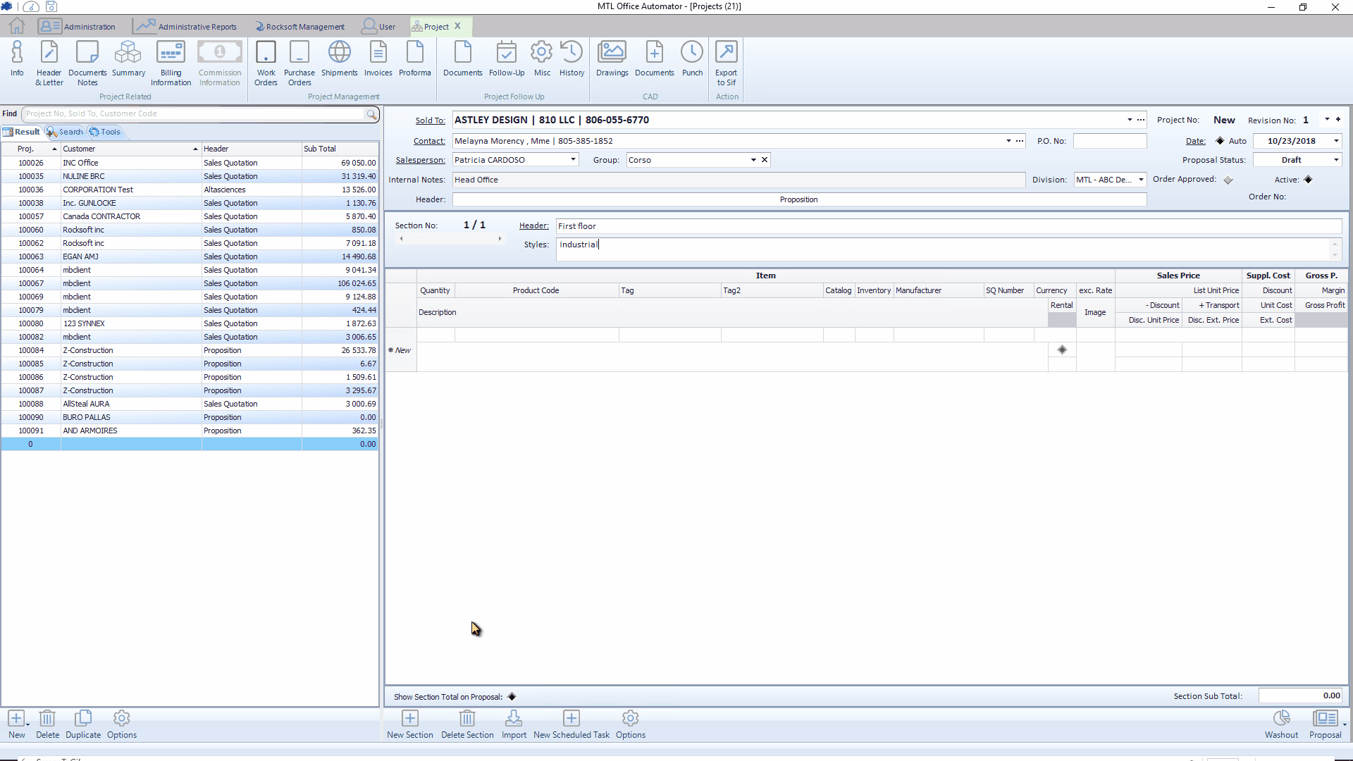Toggle Show Section Total on Proposal
Viewport: 1353px width, 761px height.
[x=512, y=697]
